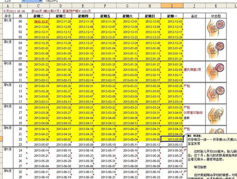237x179 pixels.
Task: Click week number 12 cell
Action: coord(20,86)
